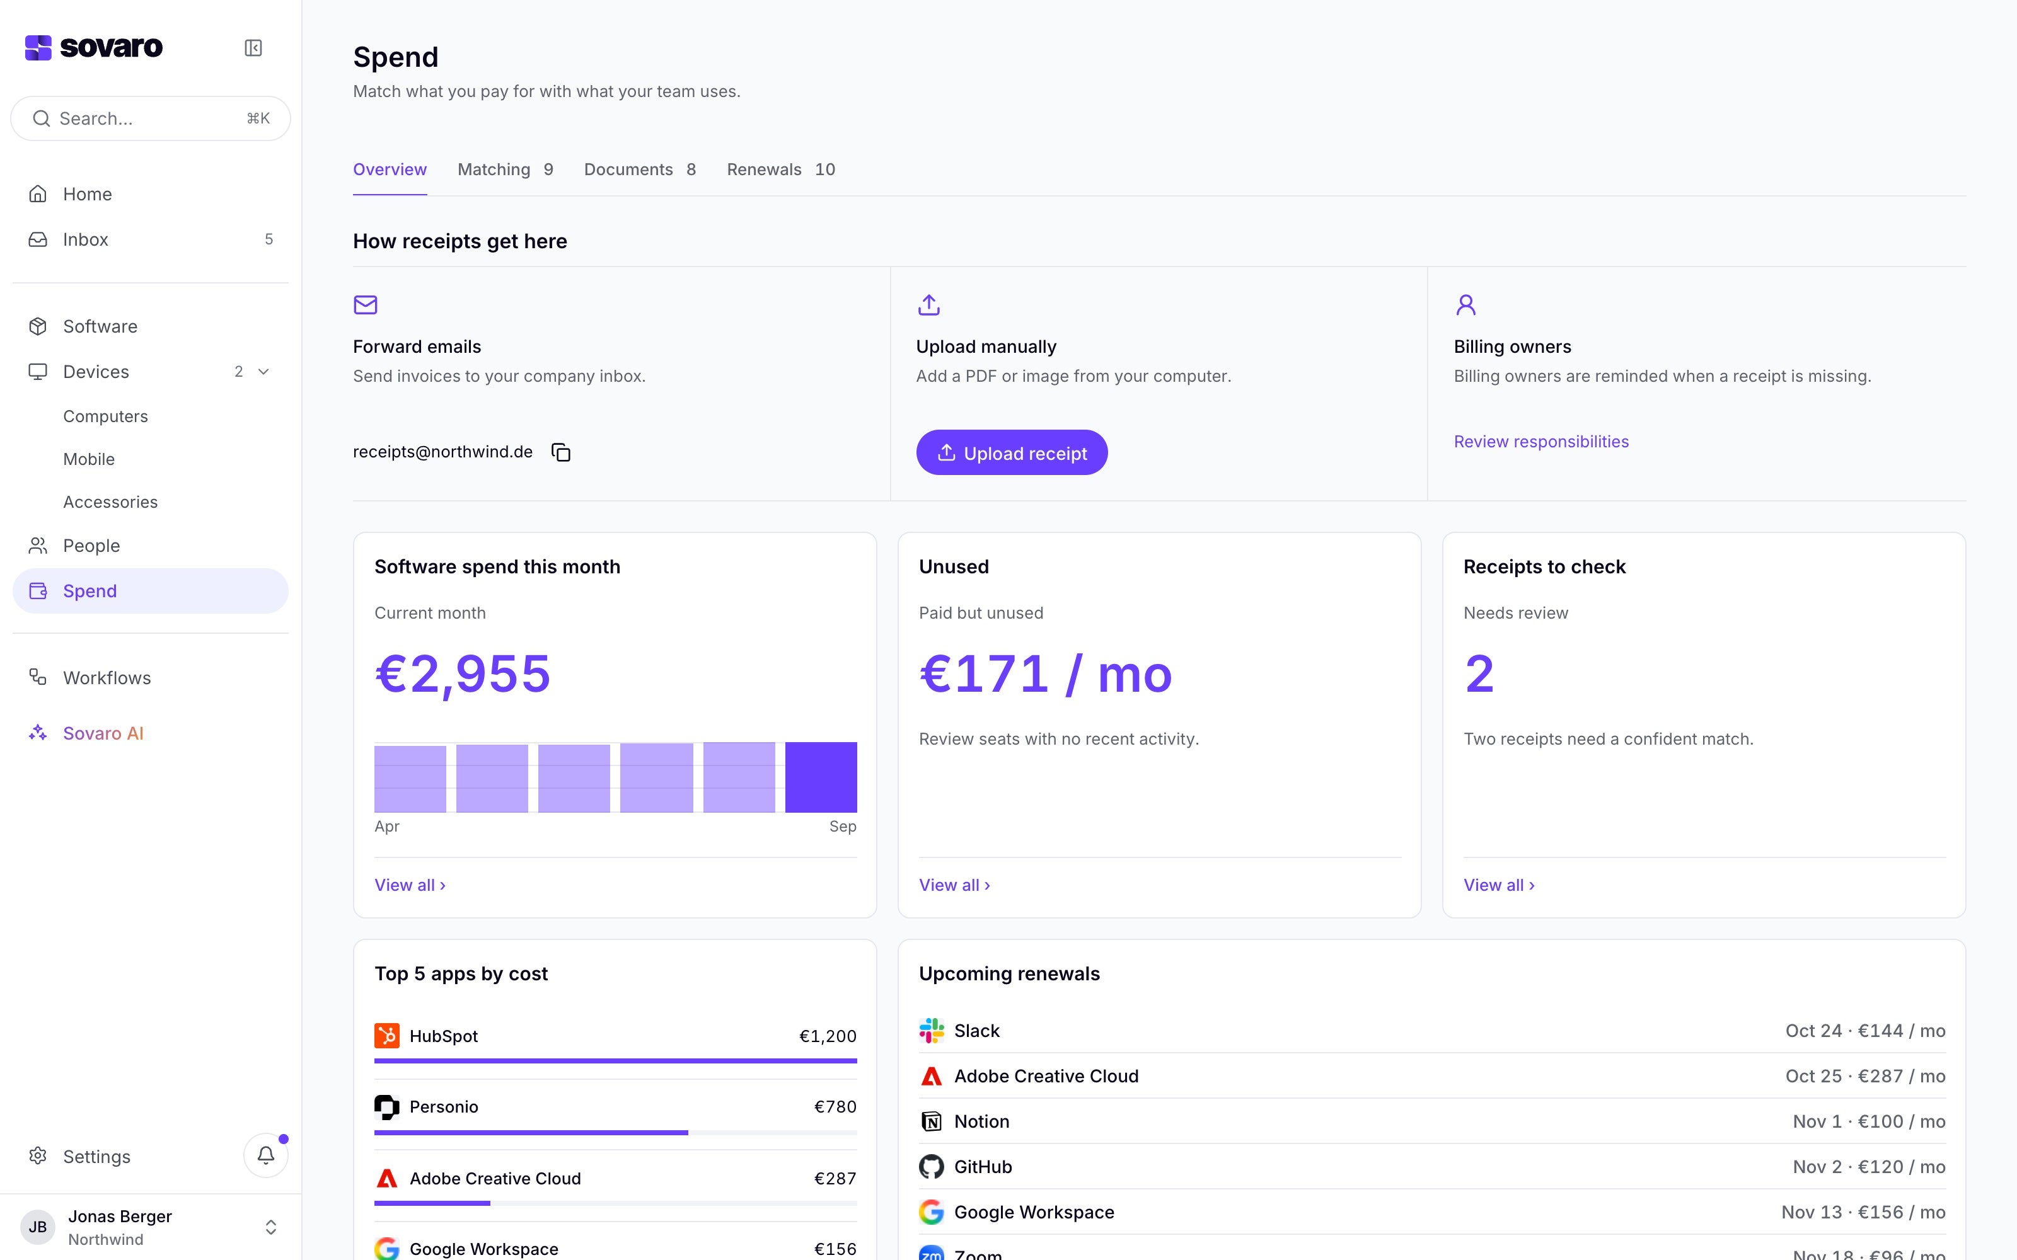The height and width of the screenshot is (1260, 2017).
Task: Select the Overview tab
Action: click(390, 169)
